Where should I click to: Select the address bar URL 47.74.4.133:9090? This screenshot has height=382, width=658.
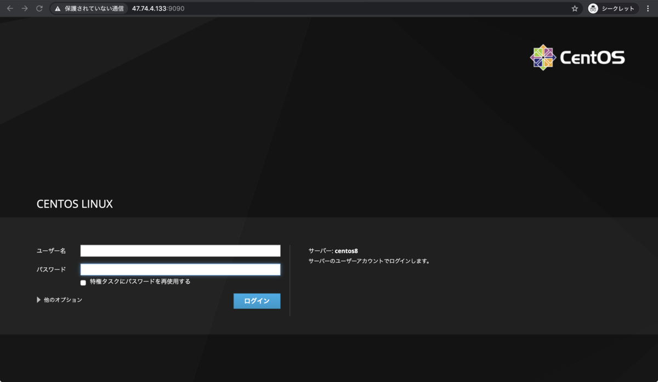click(x=158, y=9)
